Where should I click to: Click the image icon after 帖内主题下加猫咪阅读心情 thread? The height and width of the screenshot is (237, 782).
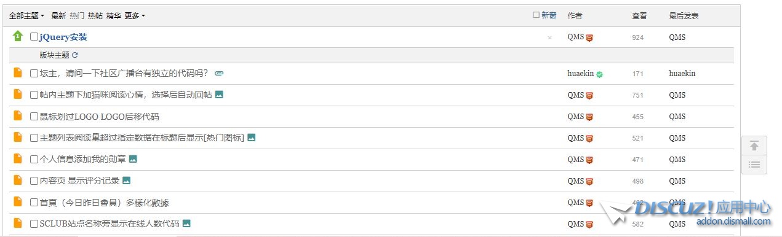[x=219, y=95]
